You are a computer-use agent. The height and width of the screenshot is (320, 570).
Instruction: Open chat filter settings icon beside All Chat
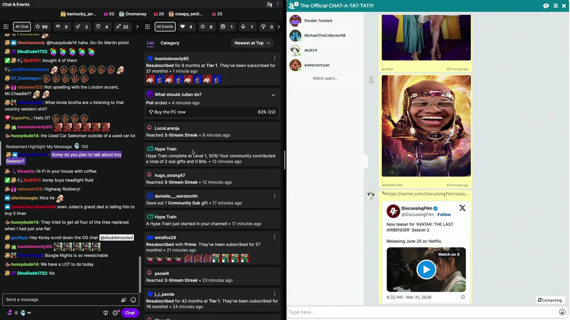[6, 27]
